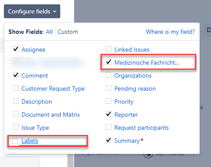
Task: Switch to Custom fields filter
Action: point(68,32)
